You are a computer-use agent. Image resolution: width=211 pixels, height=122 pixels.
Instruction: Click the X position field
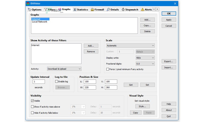coord(90,82)
